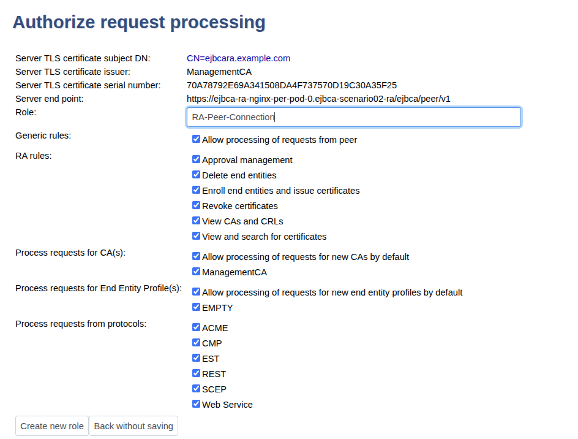
Task: Toggle View and search for certificates
Action: pos(196,235)
